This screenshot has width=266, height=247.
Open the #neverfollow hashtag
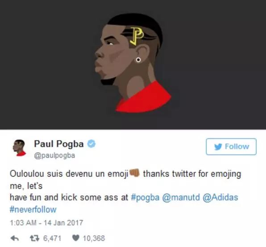[x=33, y=209]
